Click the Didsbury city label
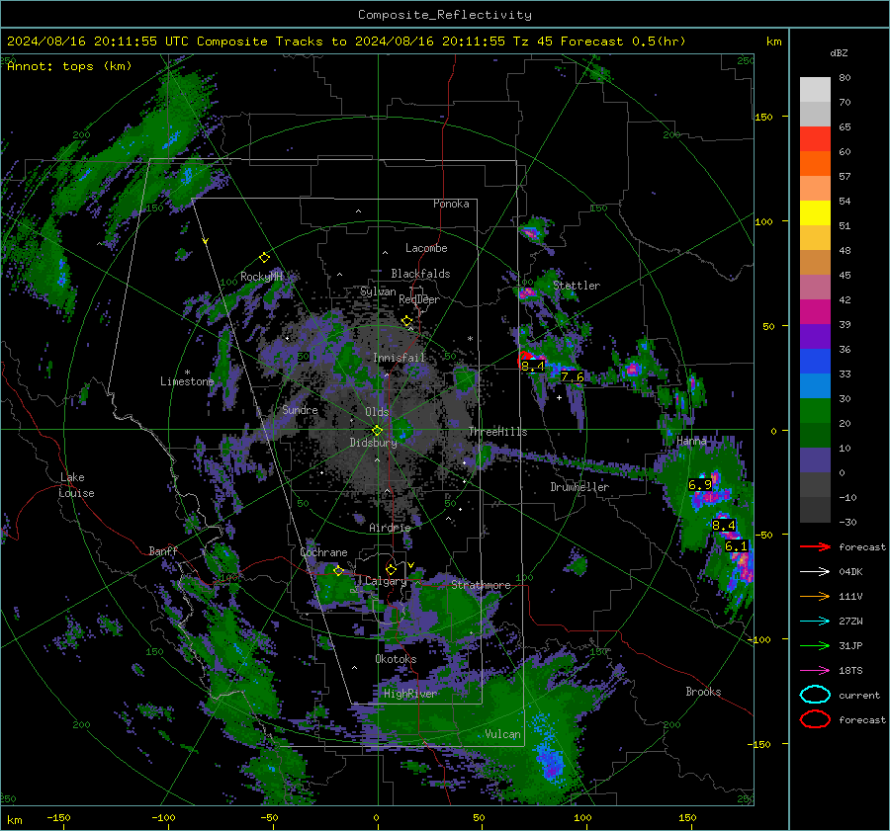Image resolution: width=890 pixels, height=831 pixels. pos(373,443)
